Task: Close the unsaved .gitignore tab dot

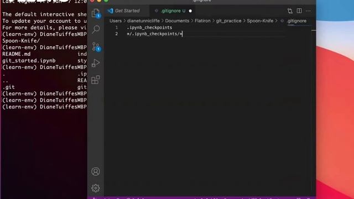Action: pos(190,11)
